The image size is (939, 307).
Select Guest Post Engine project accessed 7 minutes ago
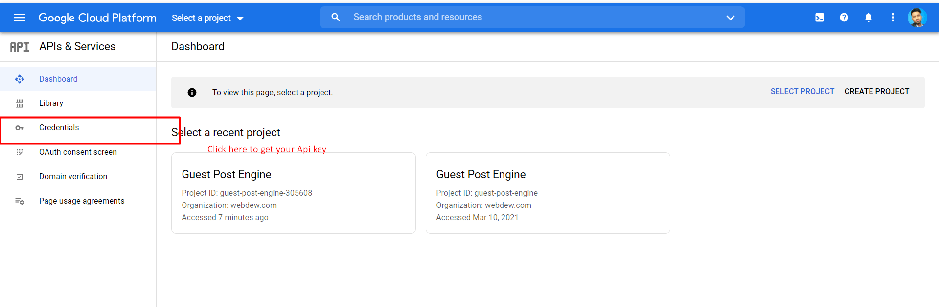(x=293, y=193)
